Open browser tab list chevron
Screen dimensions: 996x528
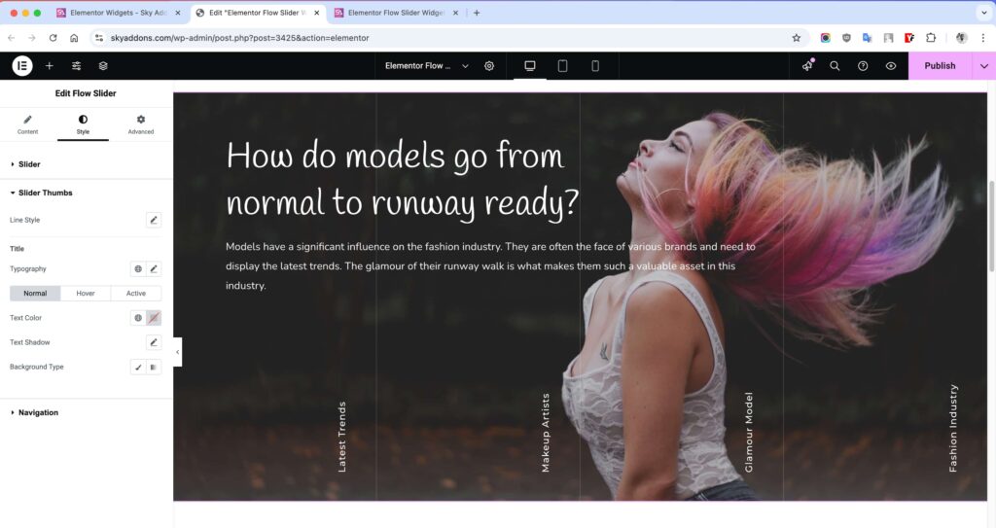984,13
